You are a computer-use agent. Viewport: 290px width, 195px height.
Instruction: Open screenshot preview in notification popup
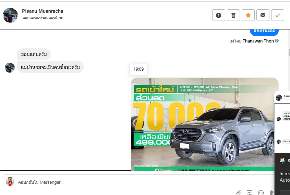[282, 122]
